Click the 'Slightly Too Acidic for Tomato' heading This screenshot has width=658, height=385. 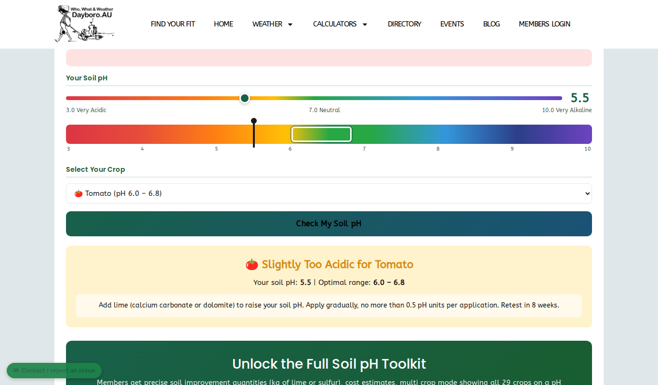(329, 264)
